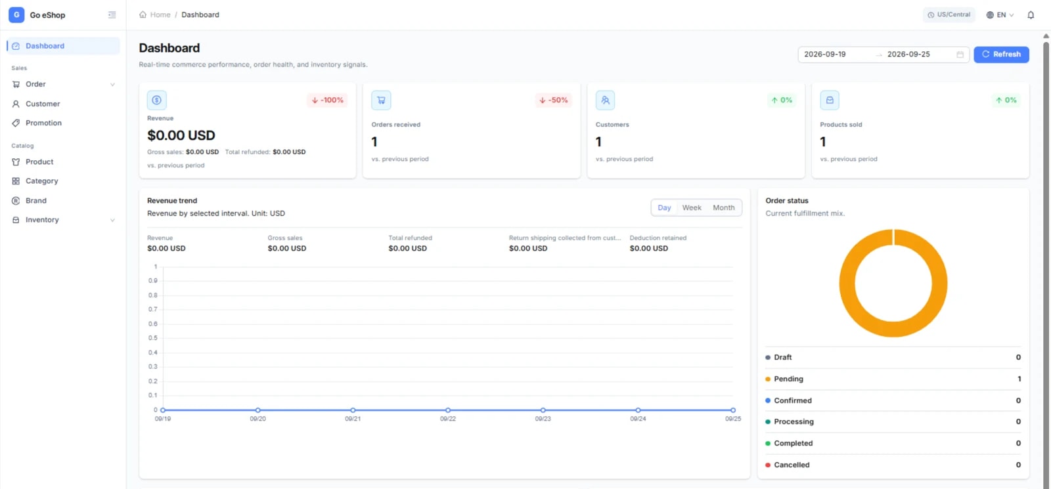Click the Dashboard gauge icon in sidebar

(x=16, y=46)
